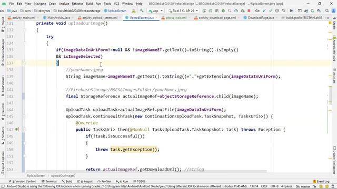Open the SDK Manager icon
Viewport: 337px width, 189px height.
(x=319, y=10)
